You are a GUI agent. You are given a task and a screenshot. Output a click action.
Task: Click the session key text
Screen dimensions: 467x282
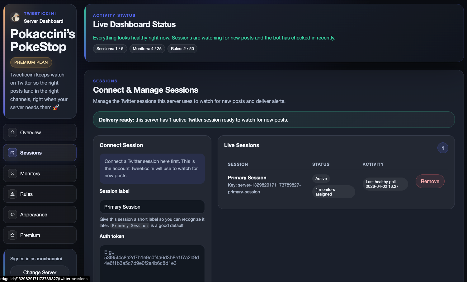pyautogui.click(x=264, y=188)
